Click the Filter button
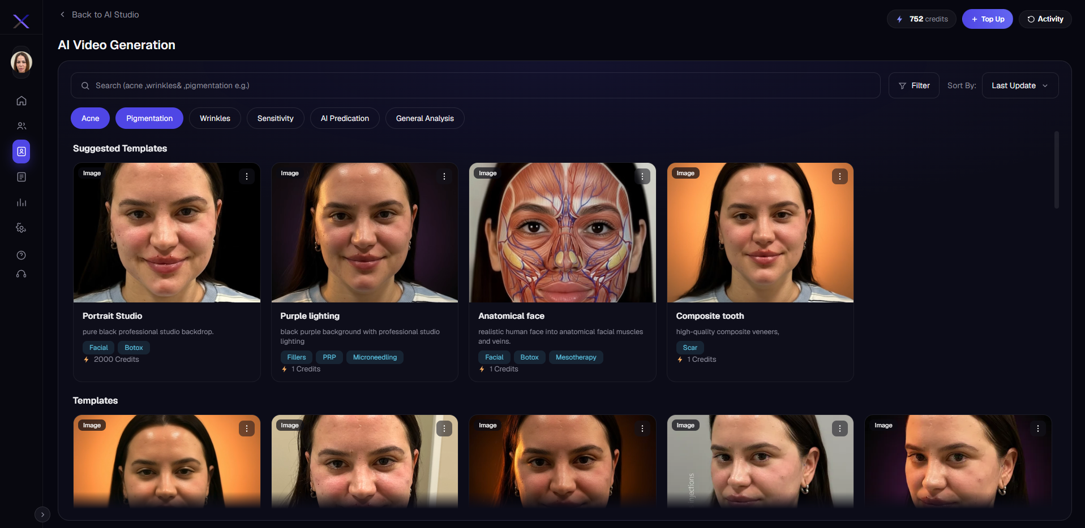1085x528 pixels. [x=914, y=85]
